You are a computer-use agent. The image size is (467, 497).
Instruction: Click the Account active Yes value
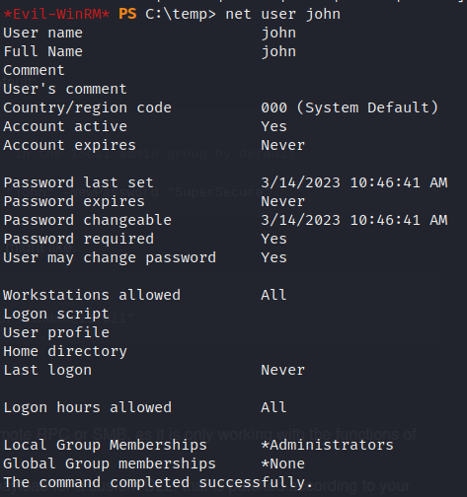pyautogui.click(x=273, y=126)
